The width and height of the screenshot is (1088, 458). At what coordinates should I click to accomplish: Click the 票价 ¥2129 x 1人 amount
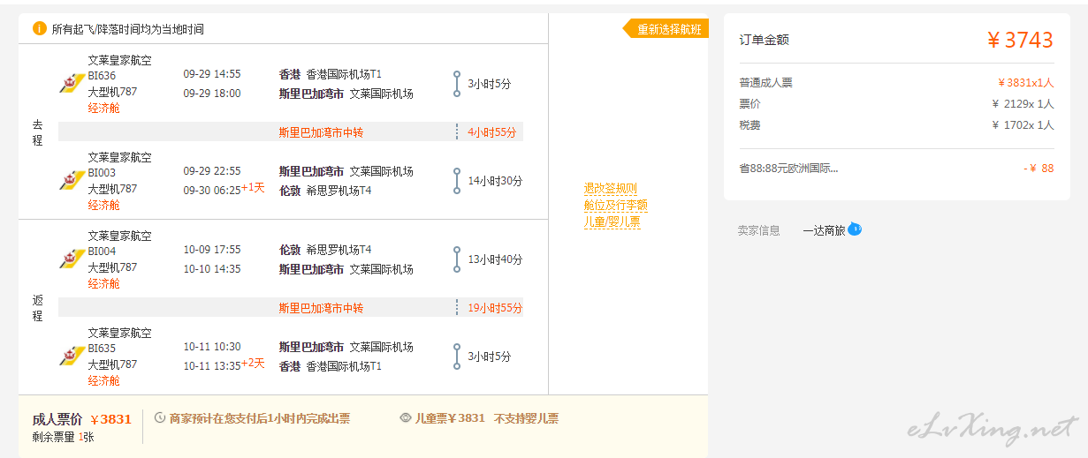(1023, 103)
